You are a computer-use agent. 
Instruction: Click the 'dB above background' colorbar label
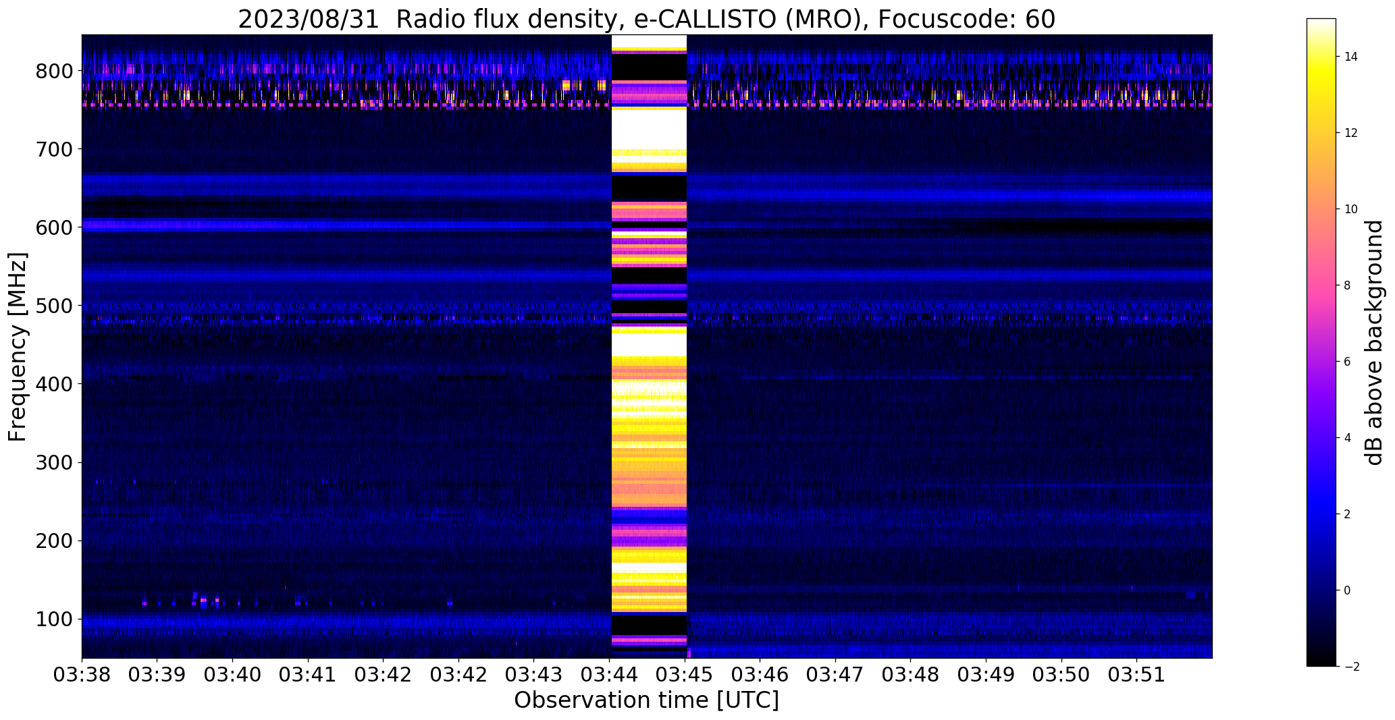click(x=1374, y=343)
